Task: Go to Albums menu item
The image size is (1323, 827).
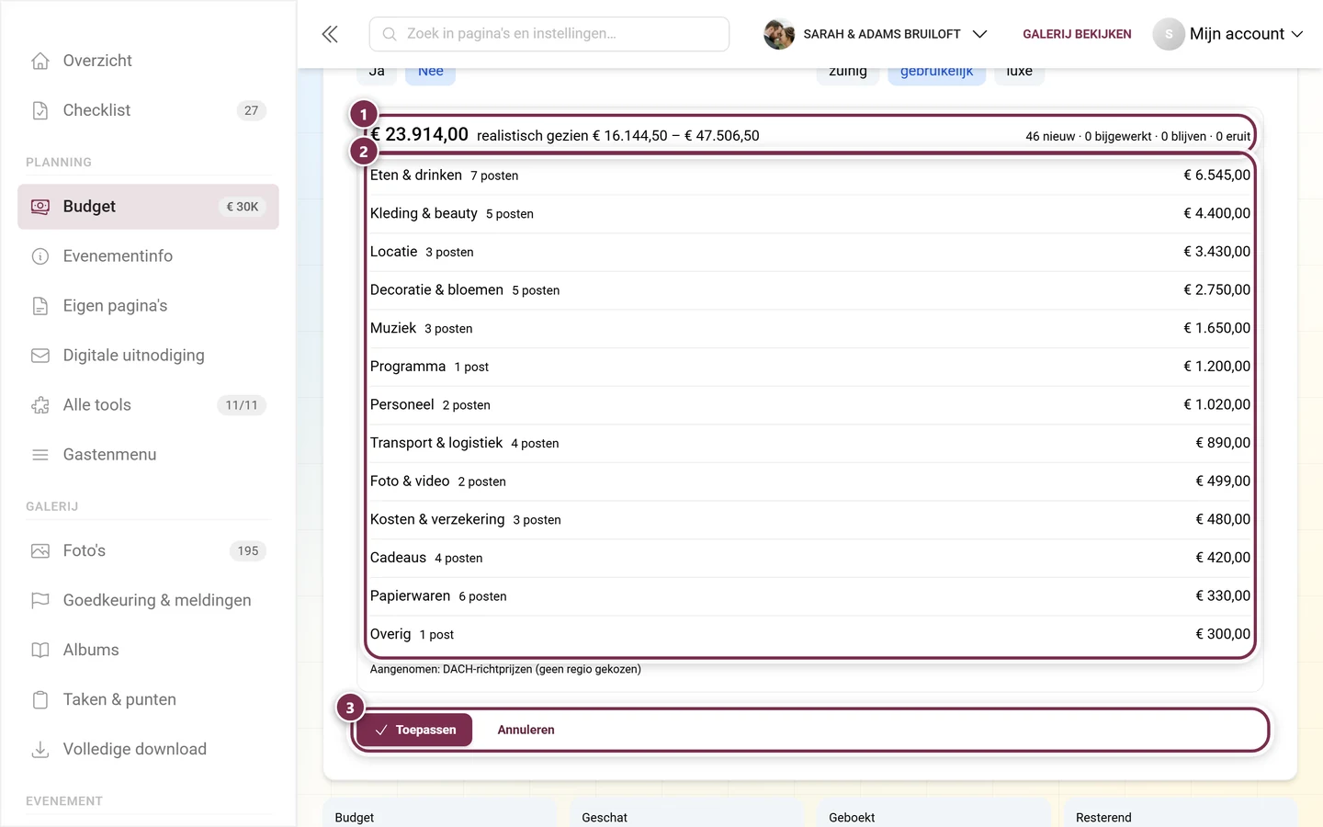Action: pos(148,651)
